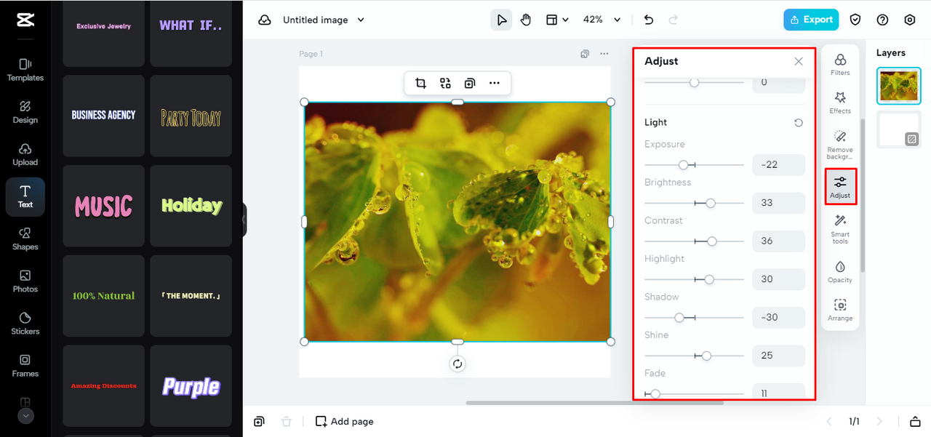Screen dimensions: 931x437
Task: Click the Shadow slider handle
Action: click(x=679, y=318)
